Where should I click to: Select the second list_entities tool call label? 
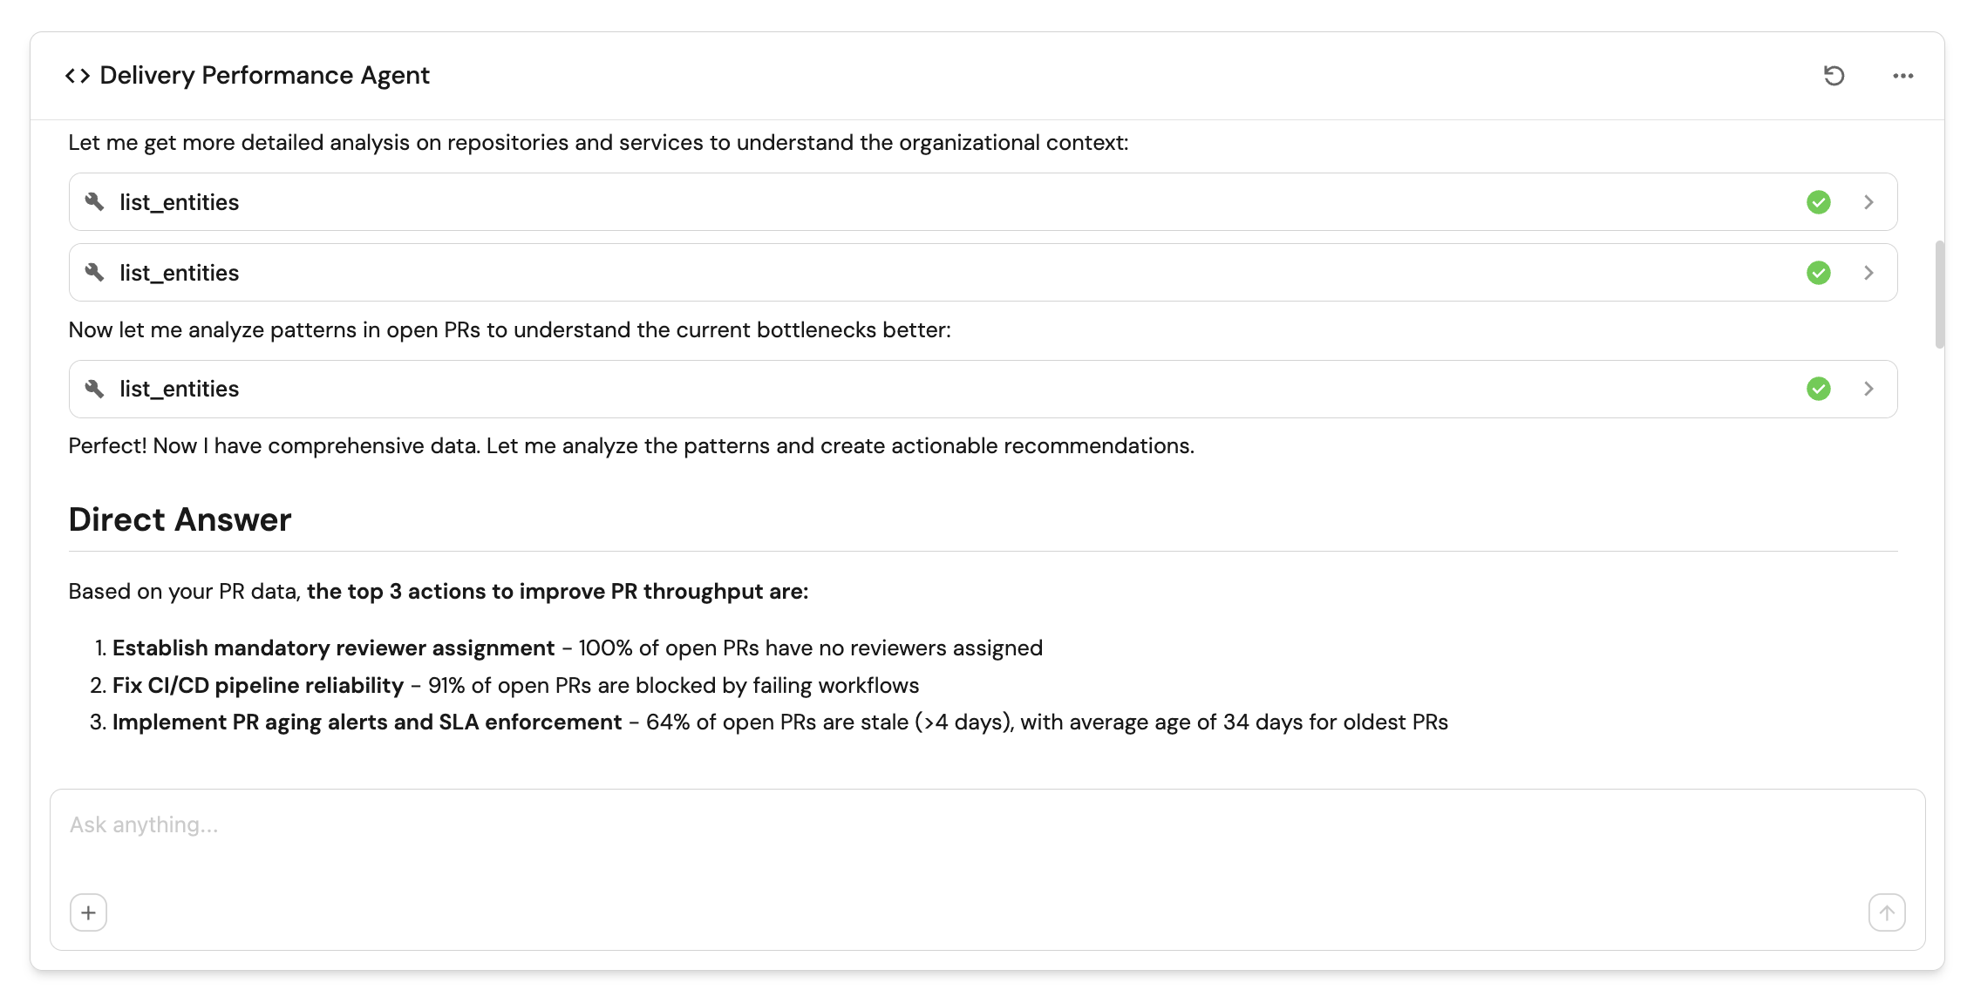point(179,273)
